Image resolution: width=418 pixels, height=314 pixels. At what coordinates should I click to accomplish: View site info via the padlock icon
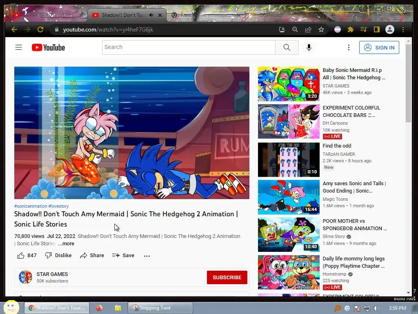(x=56, y=29)
